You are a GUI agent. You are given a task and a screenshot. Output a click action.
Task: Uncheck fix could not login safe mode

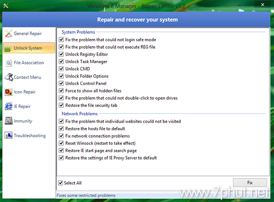click(x=61, y=39)
